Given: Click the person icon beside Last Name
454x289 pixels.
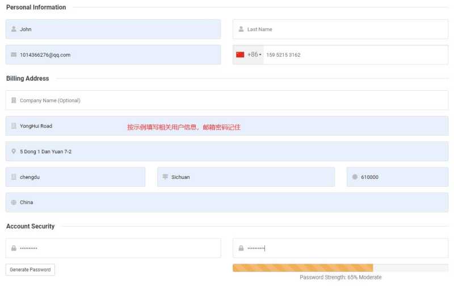Looking at the screenshot, I should [241, 29].
